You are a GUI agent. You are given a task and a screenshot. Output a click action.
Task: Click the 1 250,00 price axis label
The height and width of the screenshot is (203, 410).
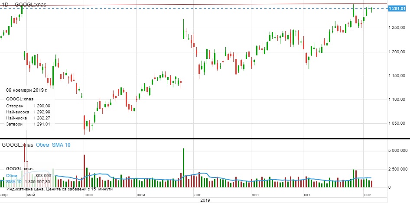[397, 28]
